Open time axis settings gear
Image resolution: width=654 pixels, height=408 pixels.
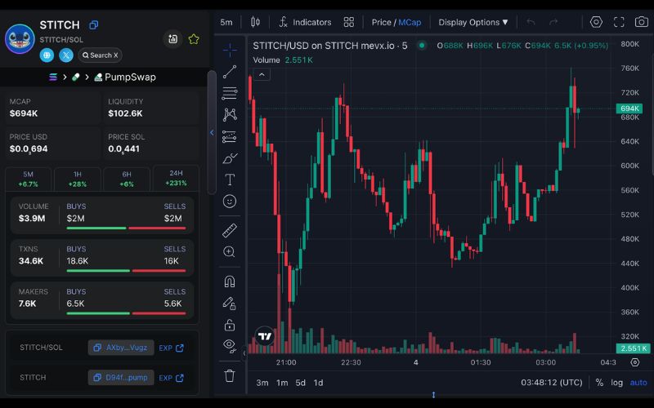tap(635, 362)
